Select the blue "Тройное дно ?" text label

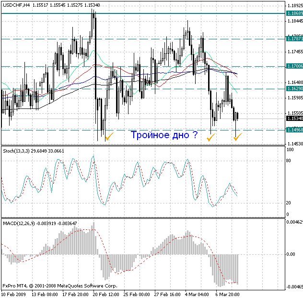[164, 135]
